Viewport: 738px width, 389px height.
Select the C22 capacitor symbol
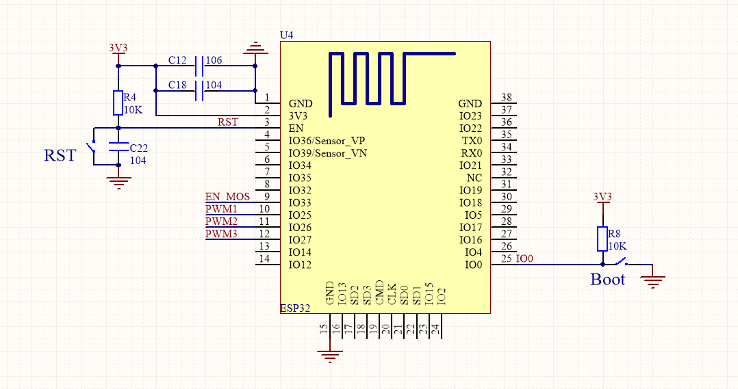(118, 146)
